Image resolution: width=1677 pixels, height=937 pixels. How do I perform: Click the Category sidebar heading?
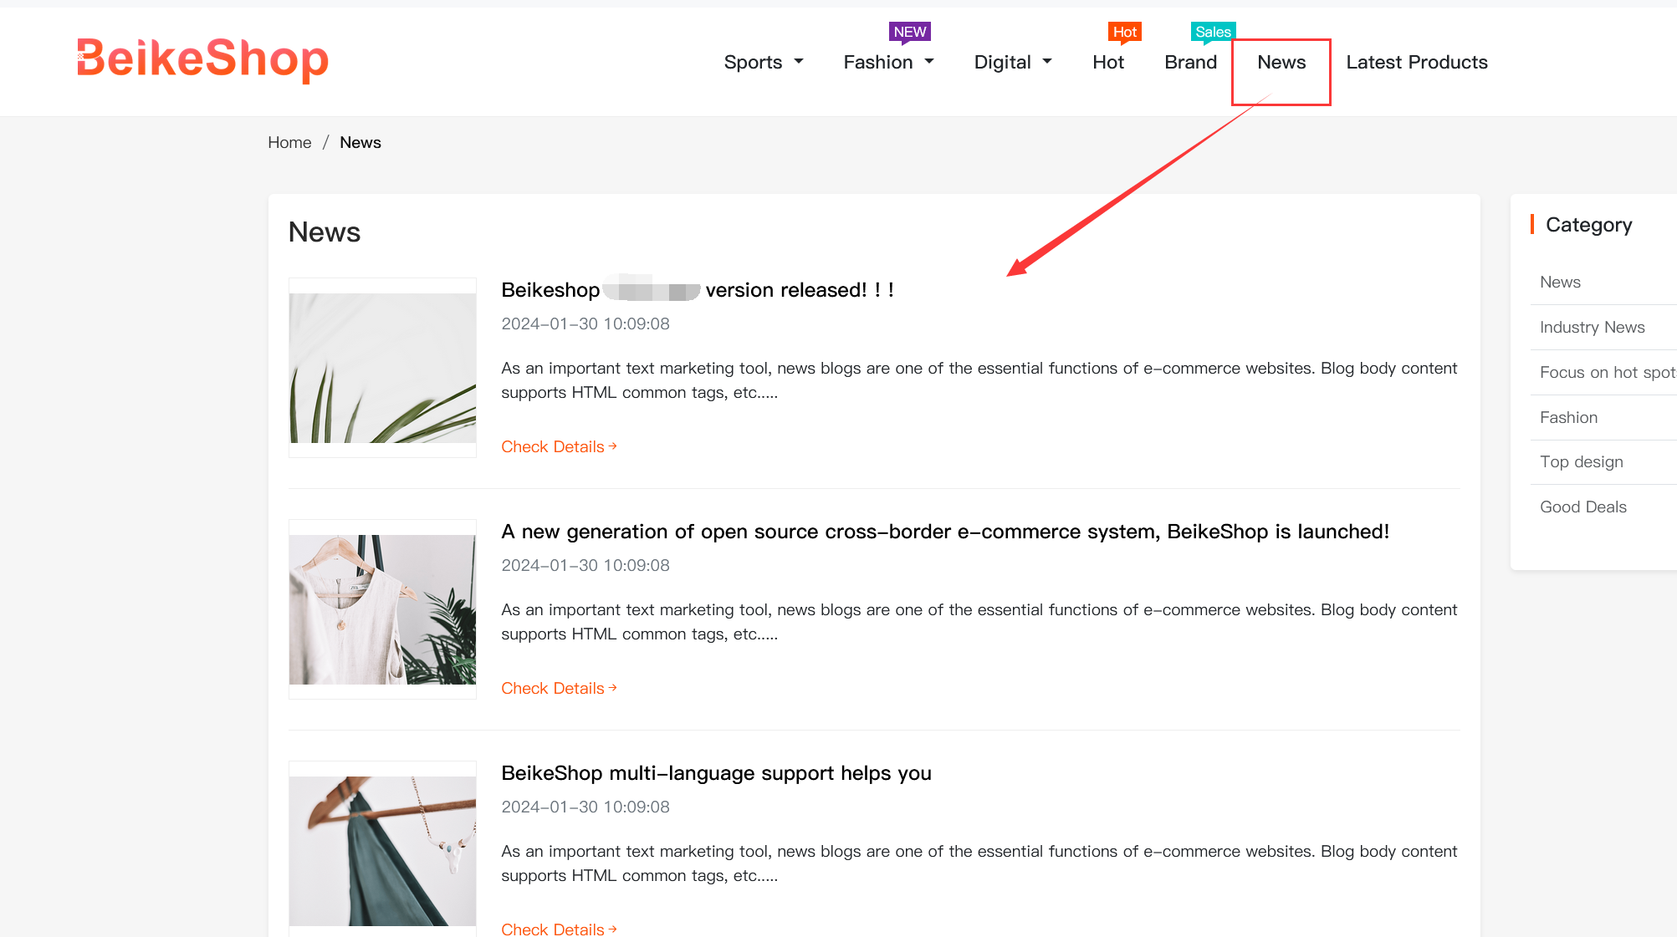tap(1588, 224)
